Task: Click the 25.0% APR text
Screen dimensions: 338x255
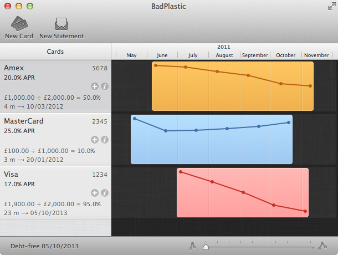Action: pos(19,131)
